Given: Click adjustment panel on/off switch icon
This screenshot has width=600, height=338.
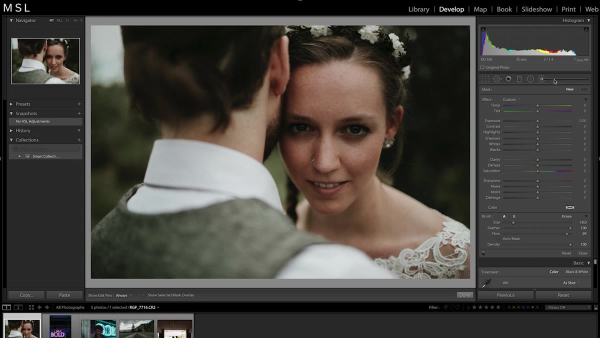Looking at the screenshot, I should point(483,253).
